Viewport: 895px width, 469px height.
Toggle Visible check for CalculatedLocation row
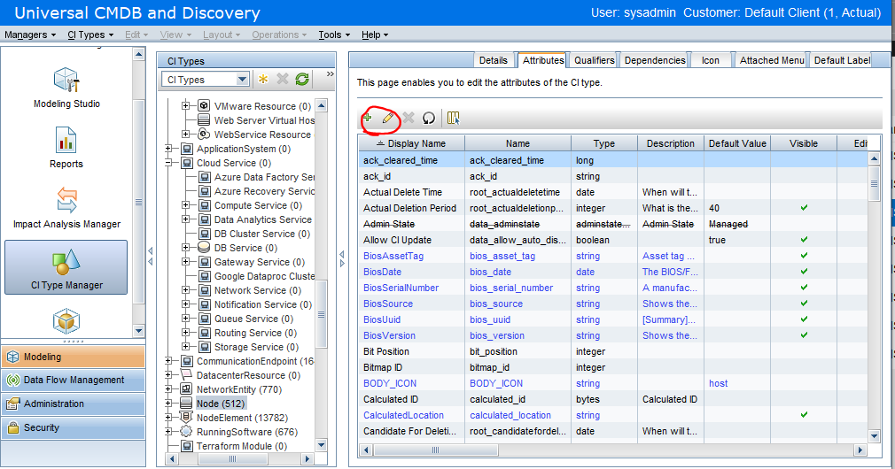[804, 415]
